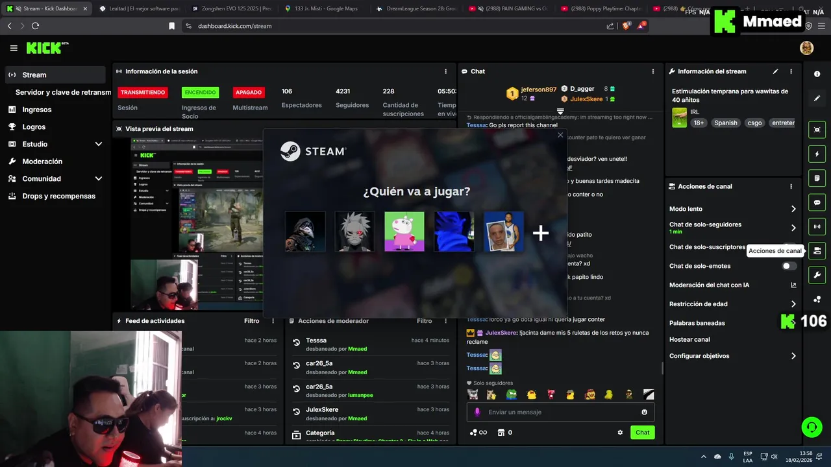Open Filtro in Acciones de moderador
831x467 pixels.
pyautogui.click(x=425, y=320)
